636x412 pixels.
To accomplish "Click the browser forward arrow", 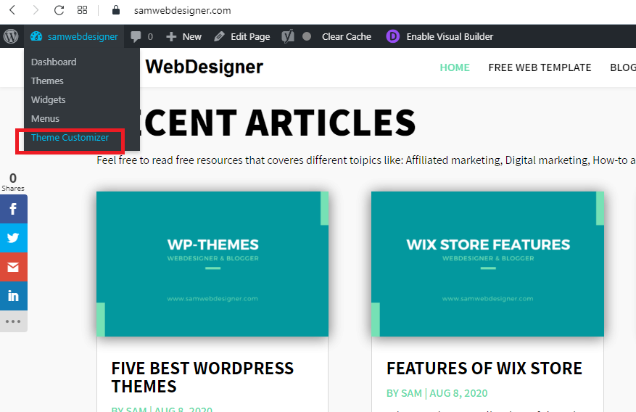I will pos(36,10).
